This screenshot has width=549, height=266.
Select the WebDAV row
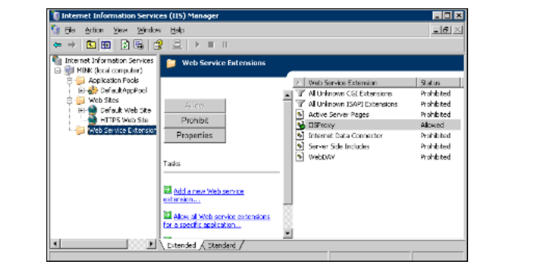tap(378, 156)
